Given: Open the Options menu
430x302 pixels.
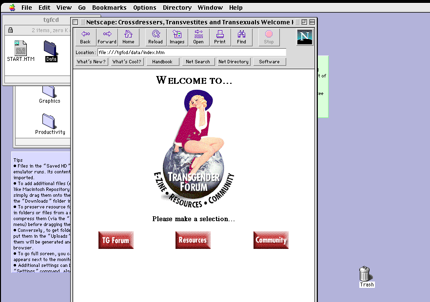Looking at the screenshot, I should 144,8.
